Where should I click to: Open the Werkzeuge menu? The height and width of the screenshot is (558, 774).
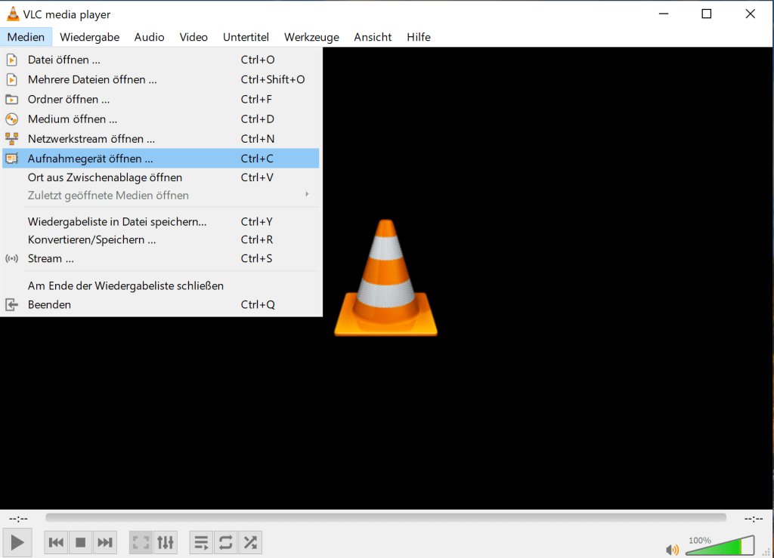click(x=311, y=37)
